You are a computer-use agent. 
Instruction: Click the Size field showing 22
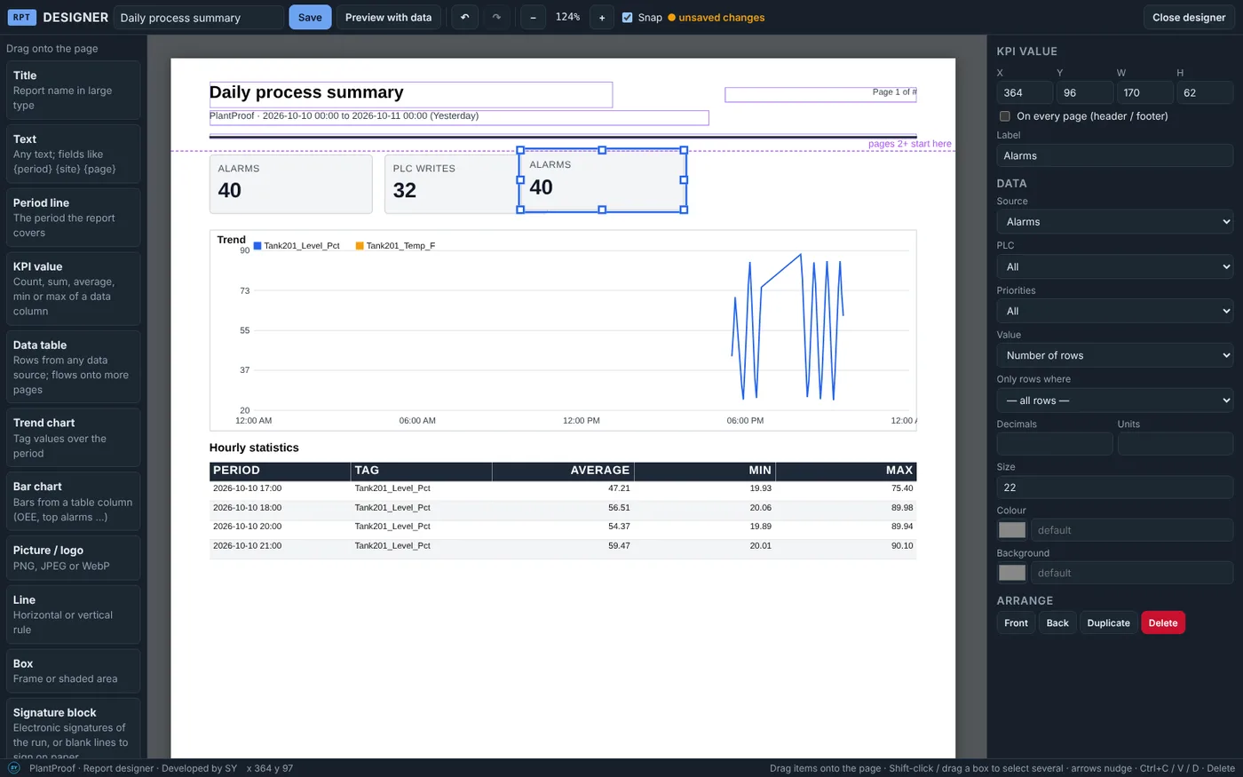click(1115, 488)
